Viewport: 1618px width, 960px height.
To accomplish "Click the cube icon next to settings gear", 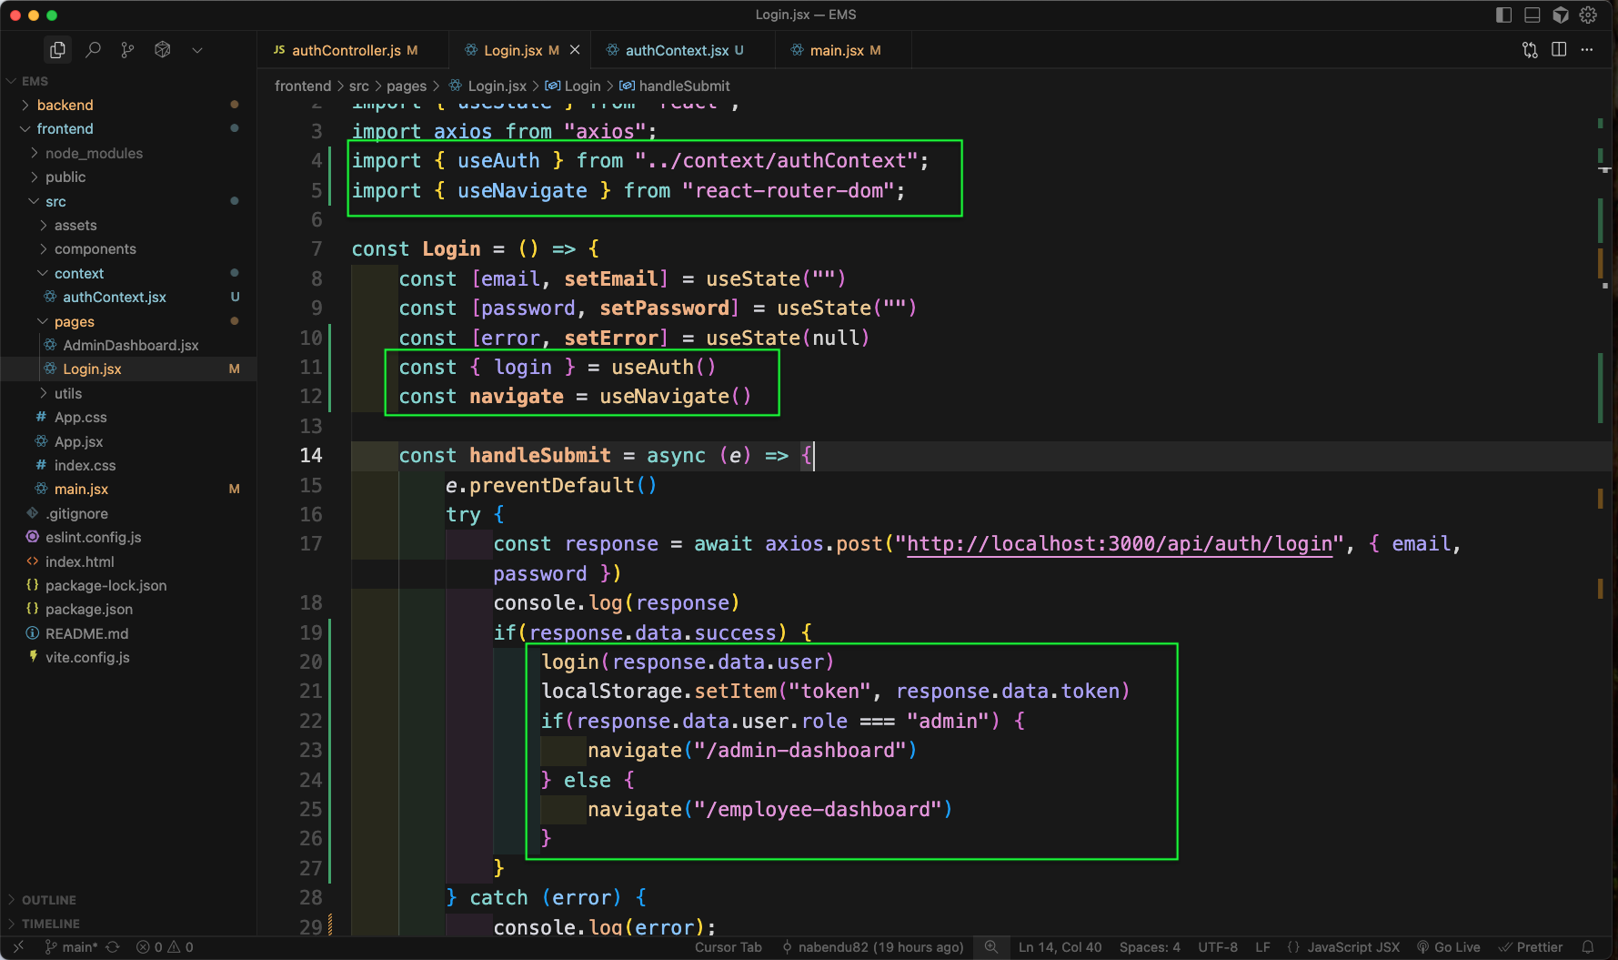I will click(1561, 15).
